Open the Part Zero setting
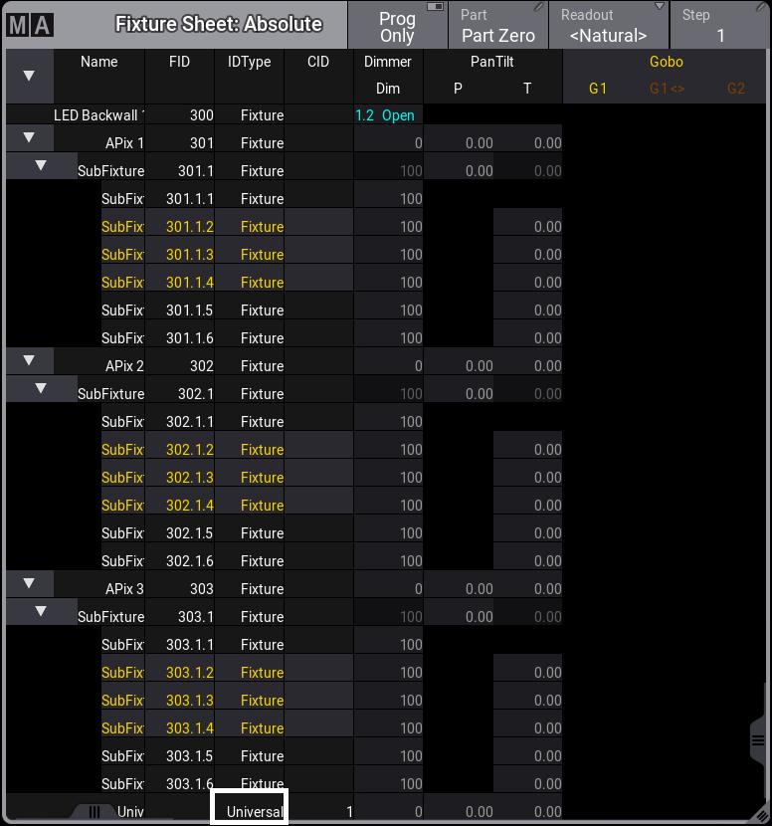 pos(498,26)
